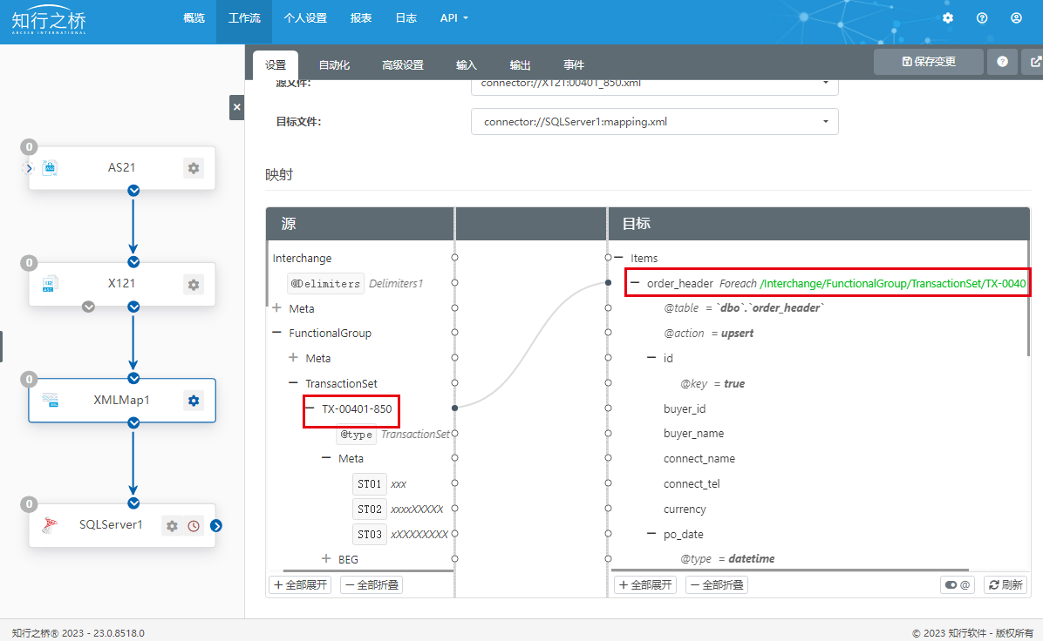
Task: Collapse the TransactionSet node
Action: coord(293,383)
